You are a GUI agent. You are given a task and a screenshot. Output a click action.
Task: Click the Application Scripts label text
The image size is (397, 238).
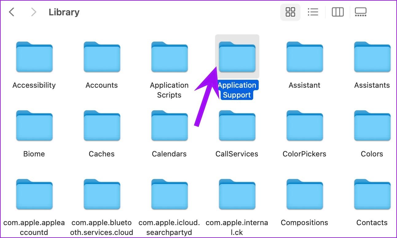(x=169, y=90)
